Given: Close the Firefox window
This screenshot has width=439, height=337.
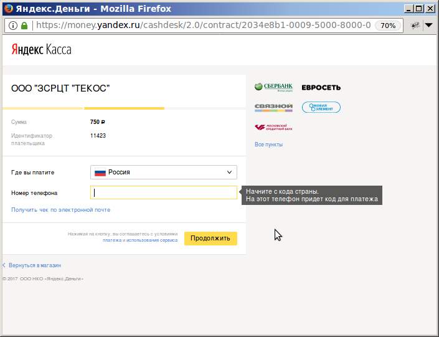Looking at the screenshot, I should 430,9.
